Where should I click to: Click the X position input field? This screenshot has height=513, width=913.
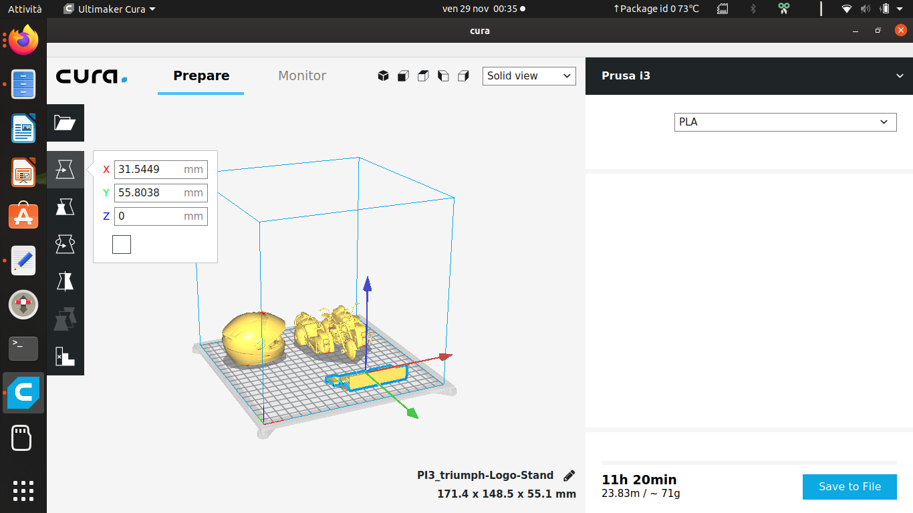pyautogui.click(x=161, y=170)
